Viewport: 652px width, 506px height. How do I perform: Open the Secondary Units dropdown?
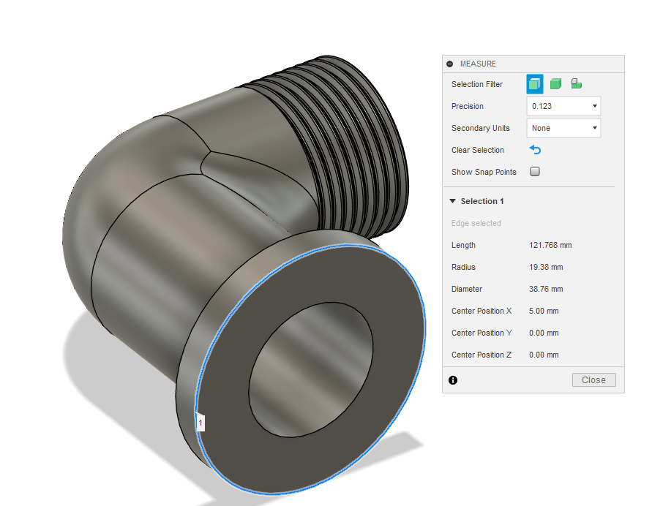563,128
